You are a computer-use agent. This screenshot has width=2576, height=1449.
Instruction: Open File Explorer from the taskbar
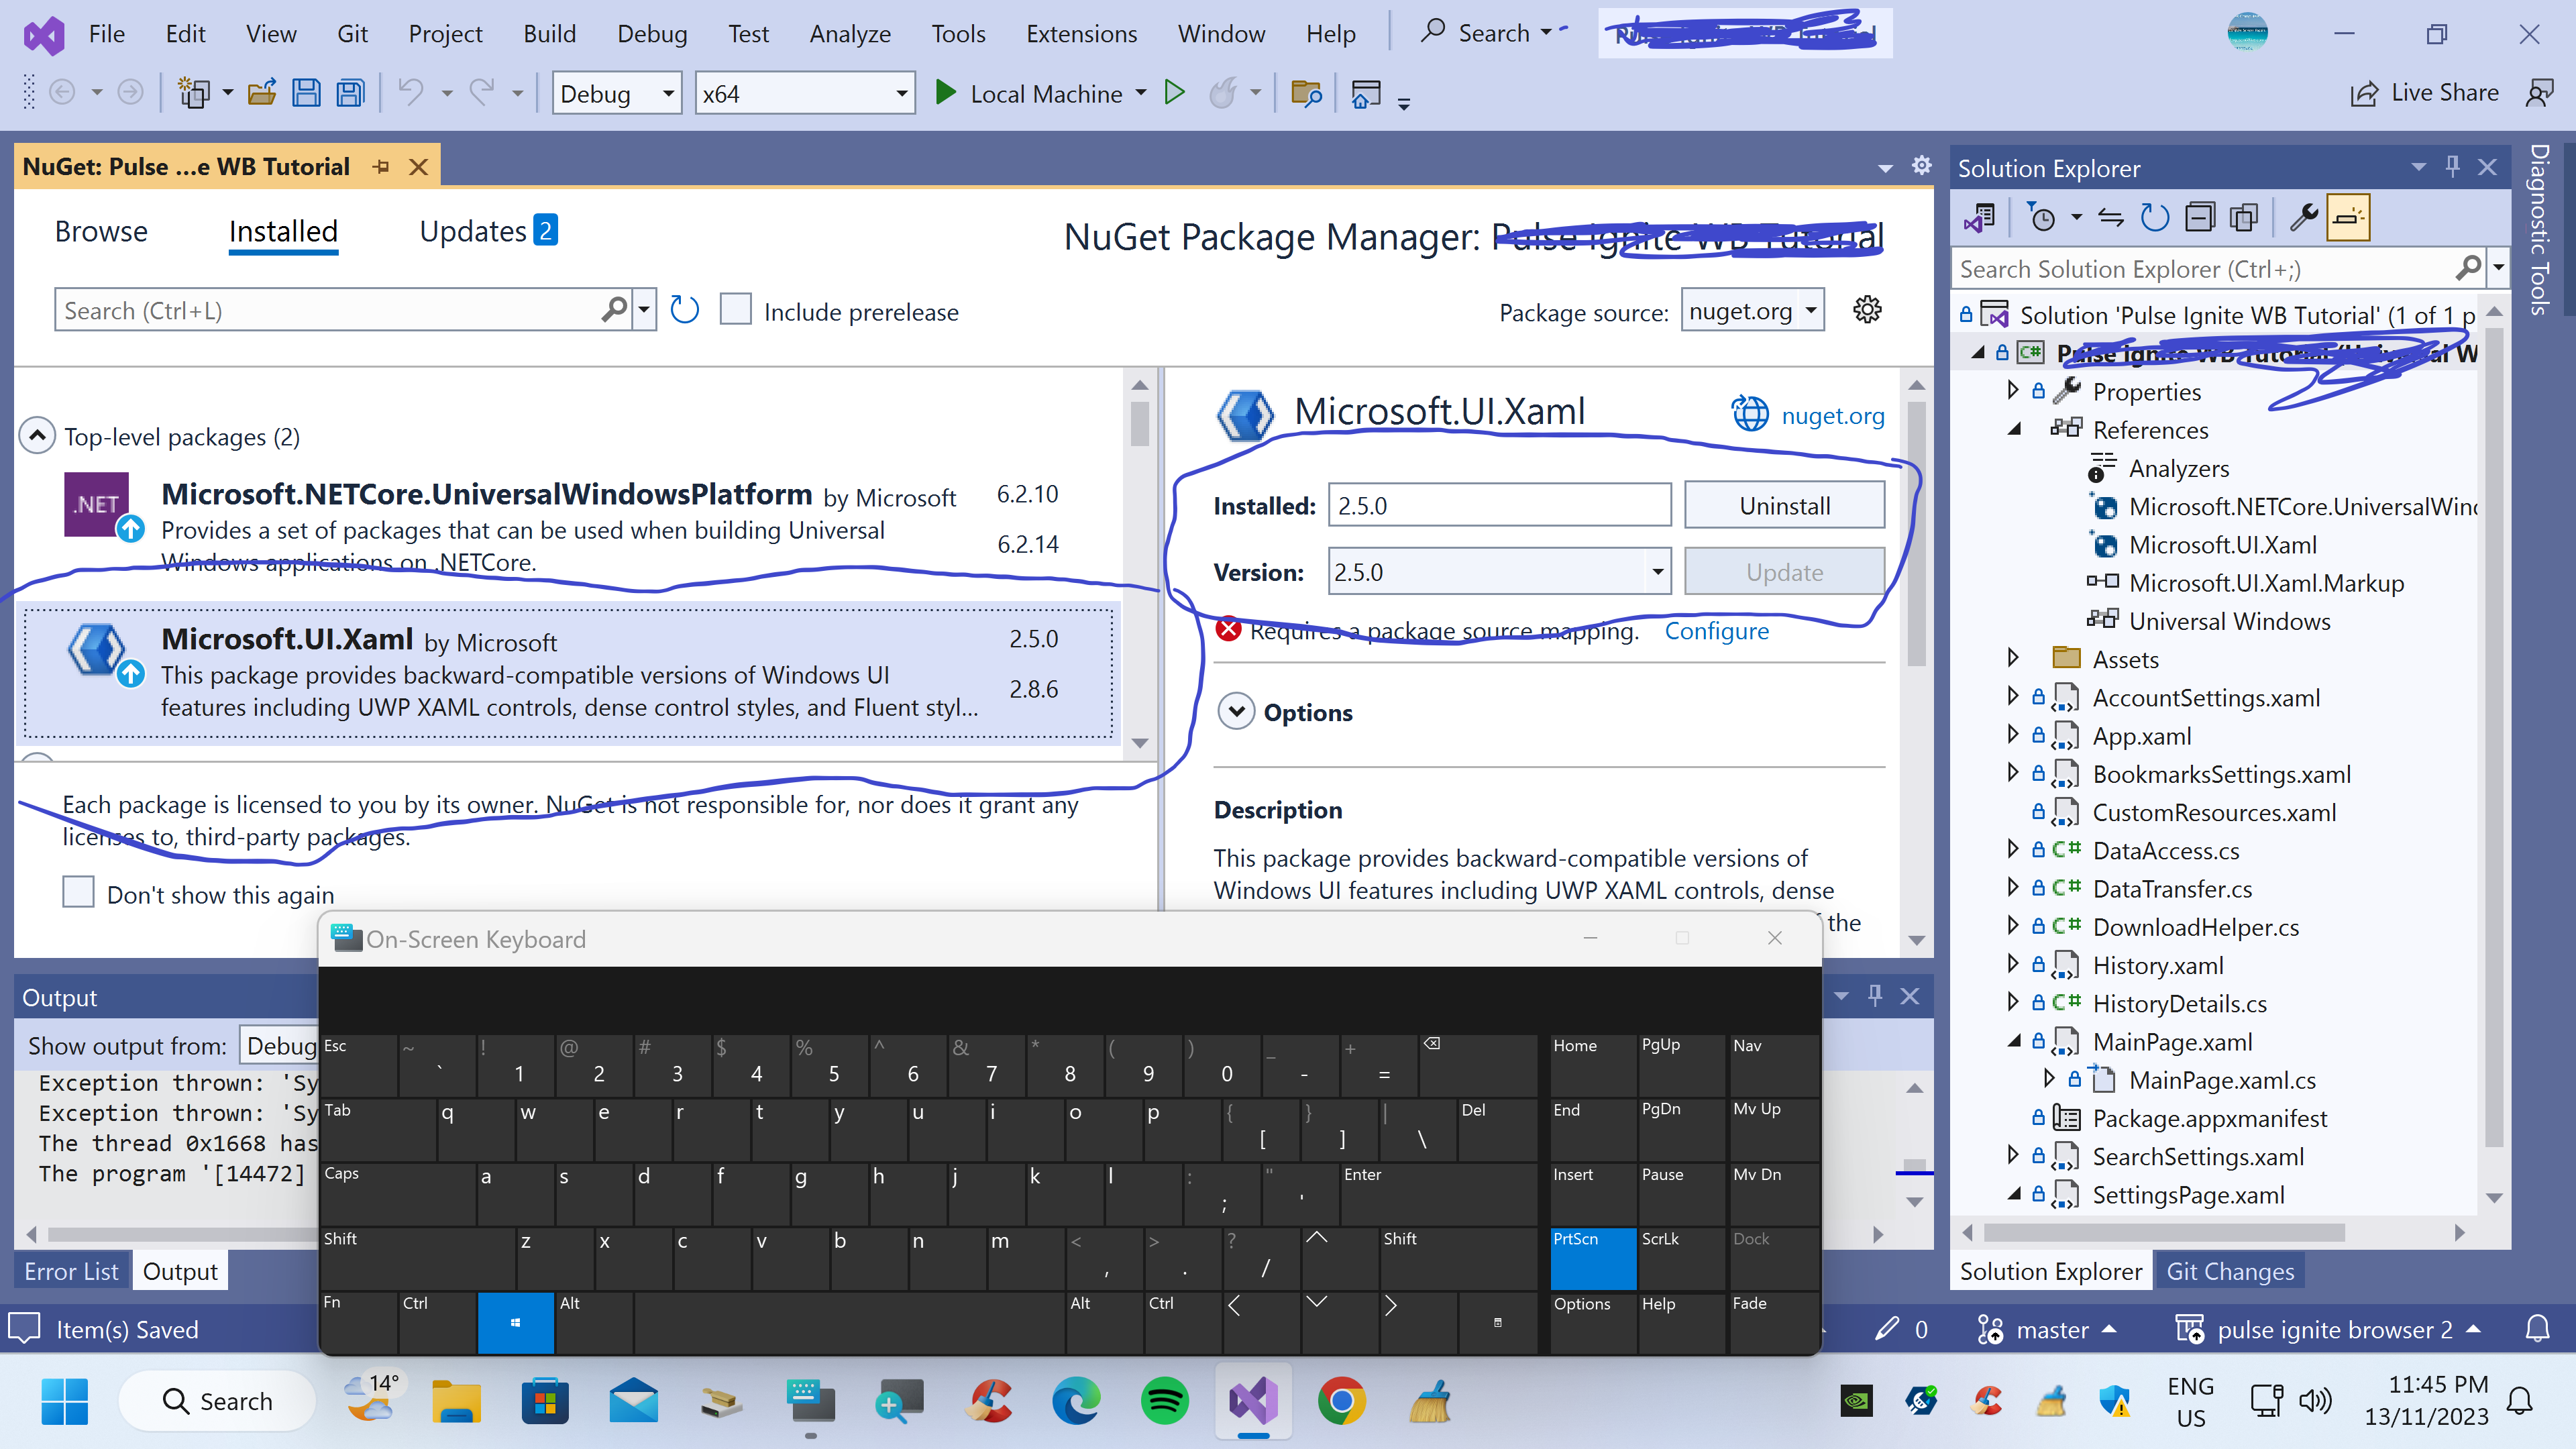click(457, 1401)
